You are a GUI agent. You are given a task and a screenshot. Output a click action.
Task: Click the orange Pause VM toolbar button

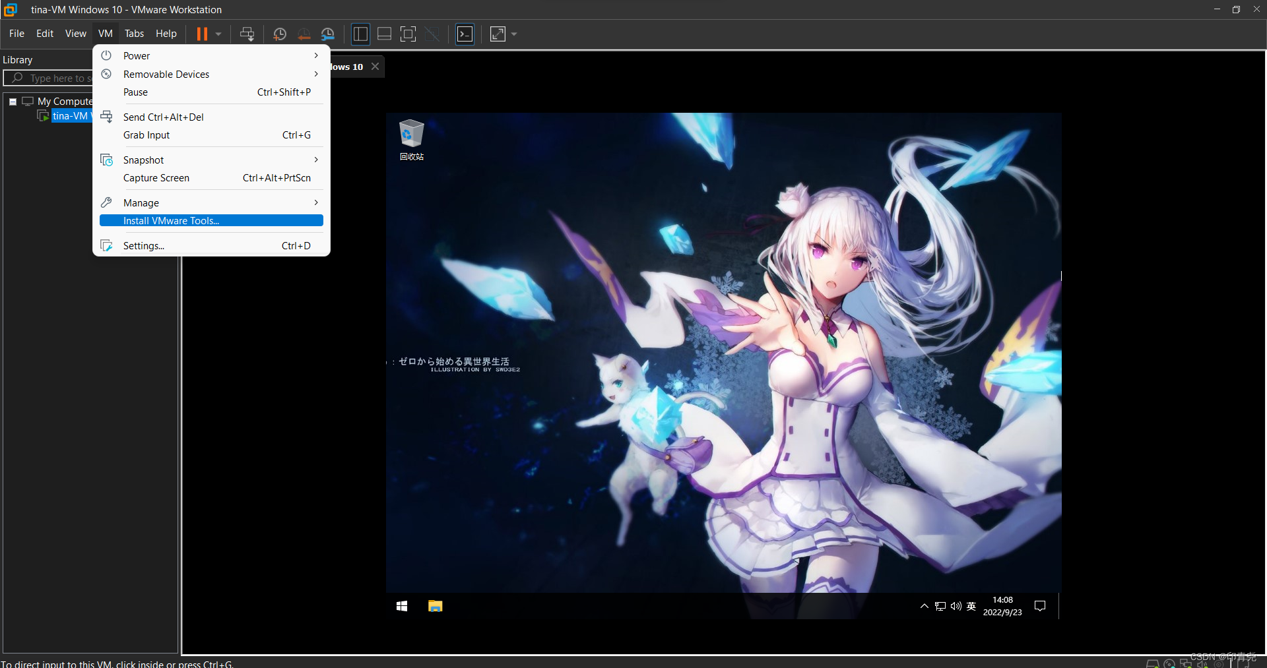[202, 34]
